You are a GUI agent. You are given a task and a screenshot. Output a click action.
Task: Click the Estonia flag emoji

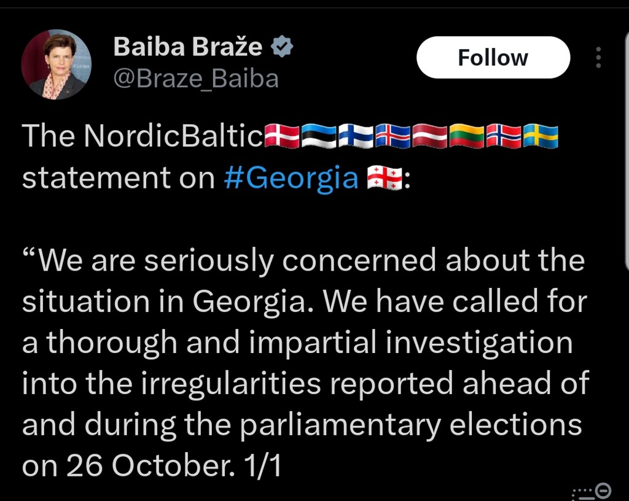point(319,136)
